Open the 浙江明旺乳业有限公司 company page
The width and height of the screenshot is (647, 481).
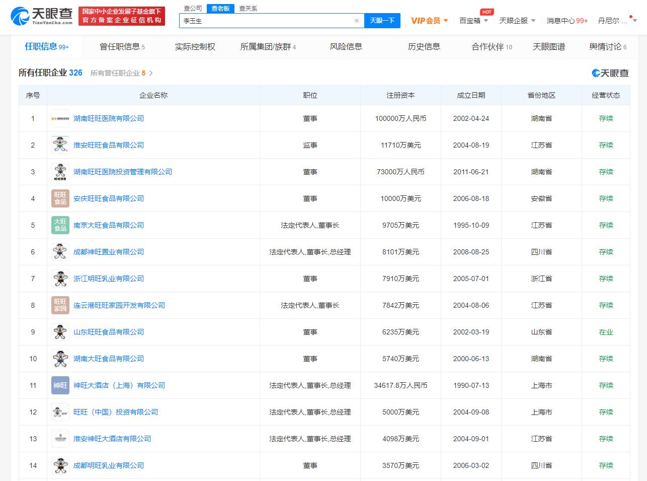click(x=109, y=278)
